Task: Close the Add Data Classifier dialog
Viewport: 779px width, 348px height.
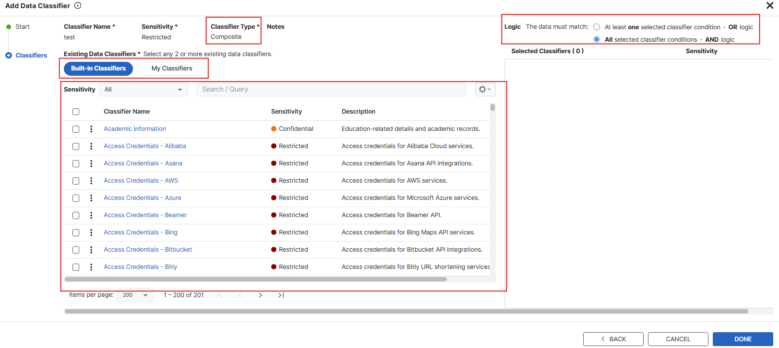Action: (770, 6)
